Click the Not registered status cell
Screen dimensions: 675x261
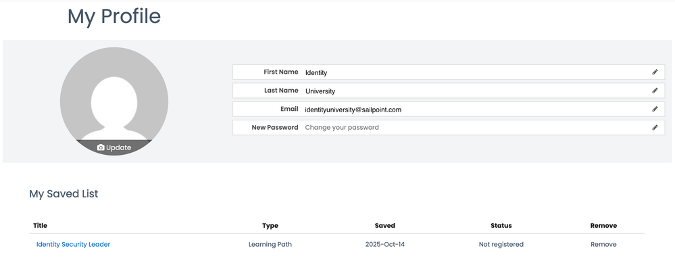501,244
